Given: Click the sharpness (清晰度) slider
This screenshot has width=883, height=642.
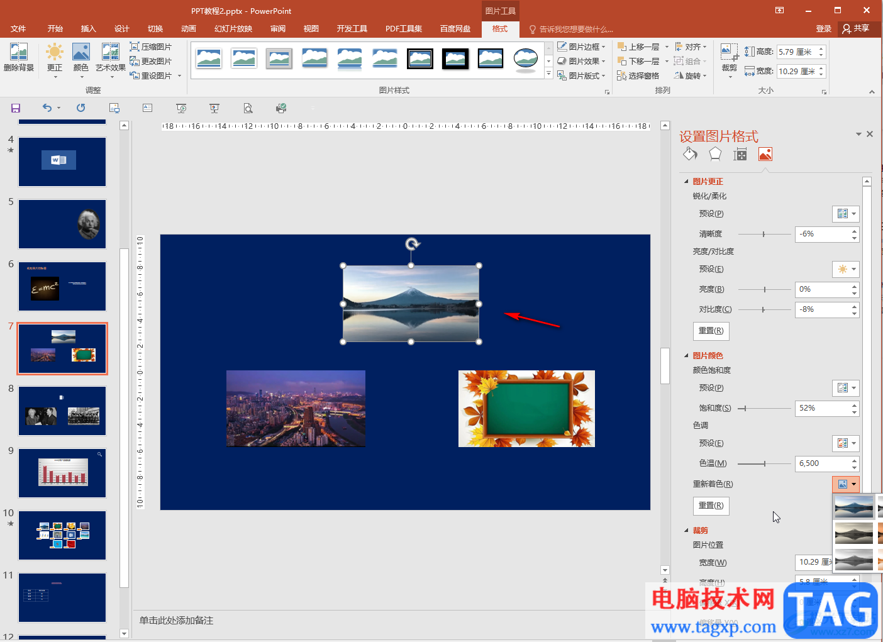Looking at the screenshot, I should [x=764, y=234].
